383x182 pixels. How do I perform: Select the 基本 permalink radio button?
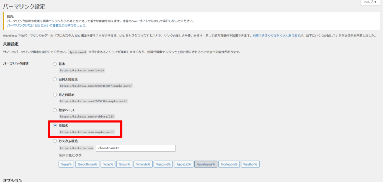[x=55, y=64]
